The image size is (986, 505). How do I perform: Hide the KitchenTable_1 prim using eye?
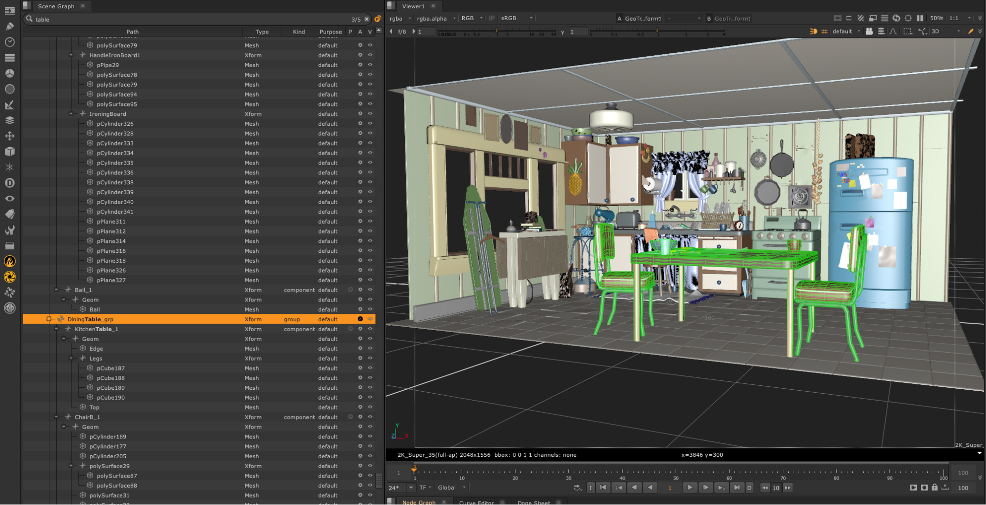coord(370,329)
